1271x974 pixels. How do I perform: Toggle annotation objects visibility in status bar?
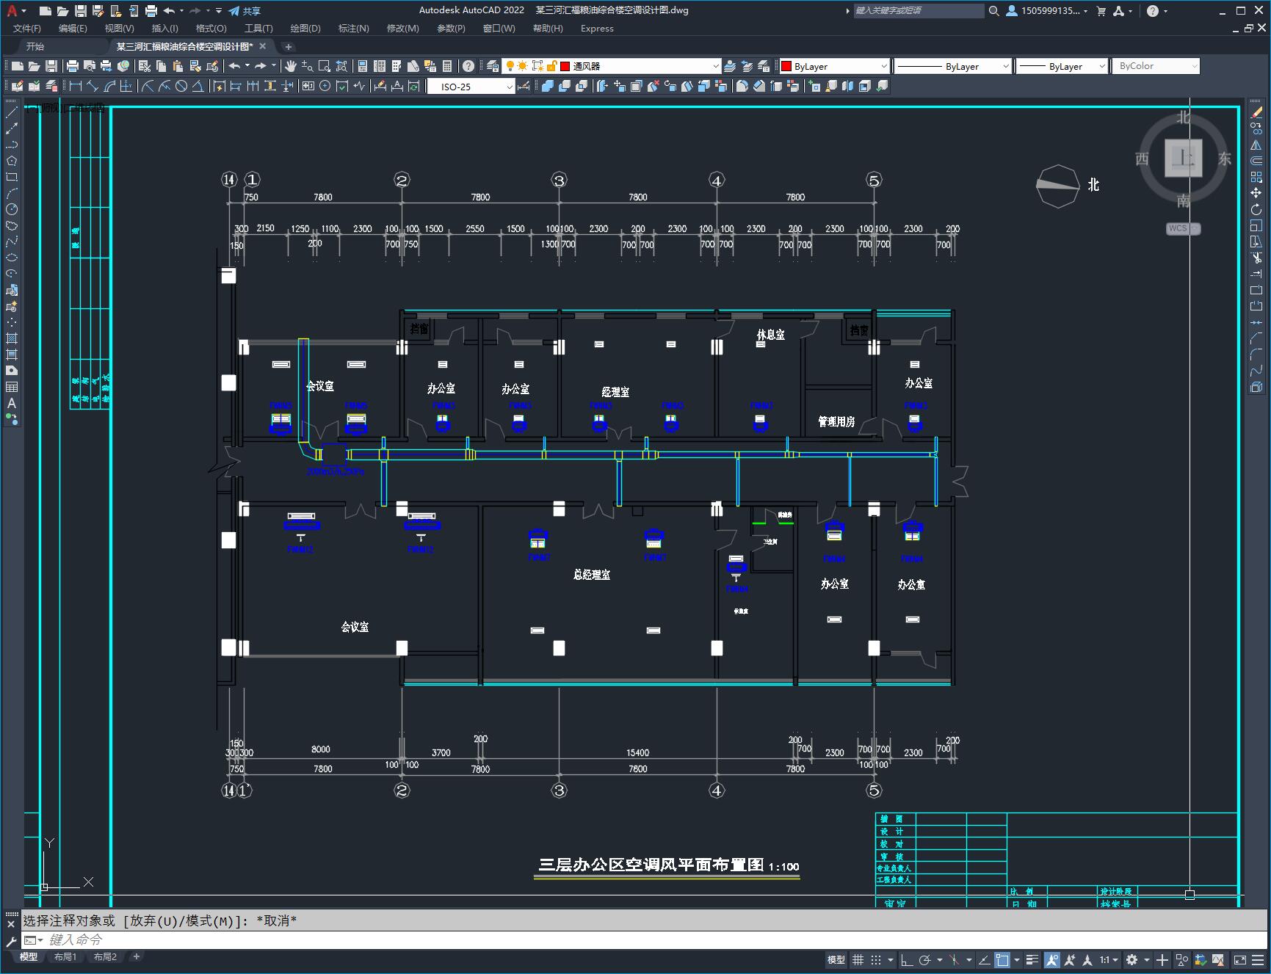pyautogui.click(x=1052, y=959)
